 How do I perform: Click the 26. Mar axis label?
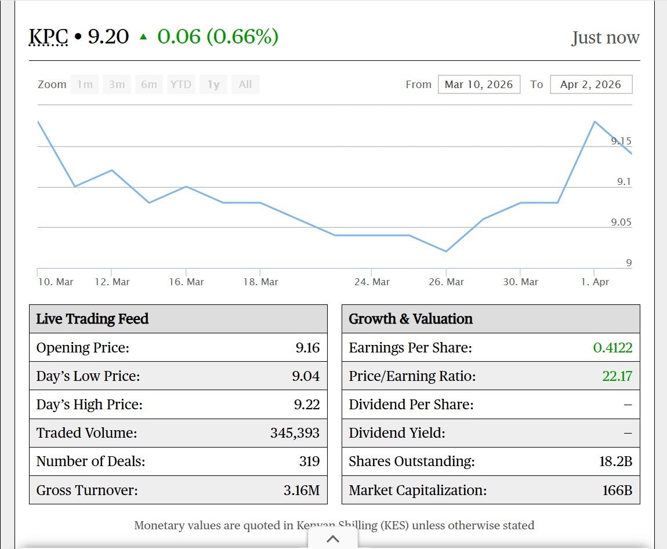tap(446, 282)
